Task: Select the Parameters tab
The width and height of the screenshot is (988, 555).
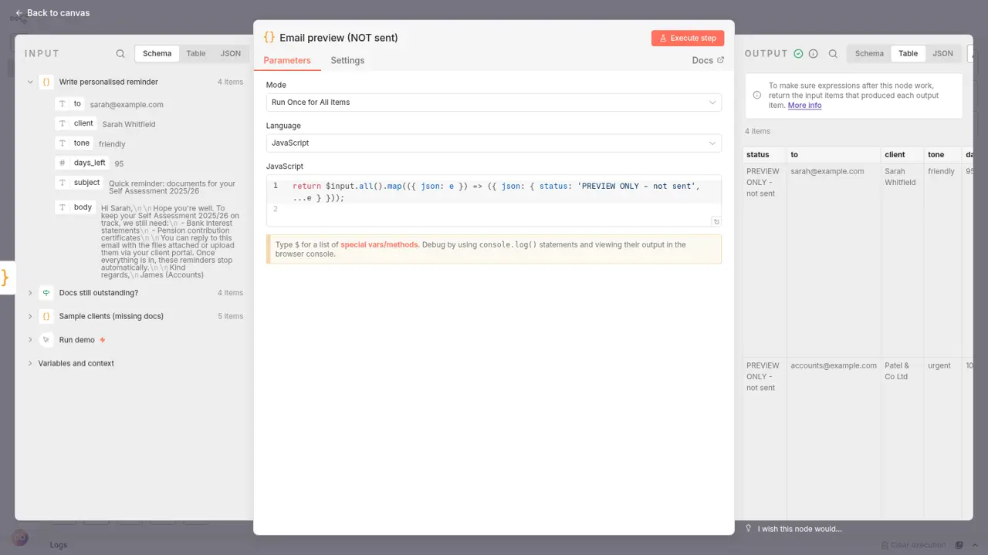Action: pos(287,60)
